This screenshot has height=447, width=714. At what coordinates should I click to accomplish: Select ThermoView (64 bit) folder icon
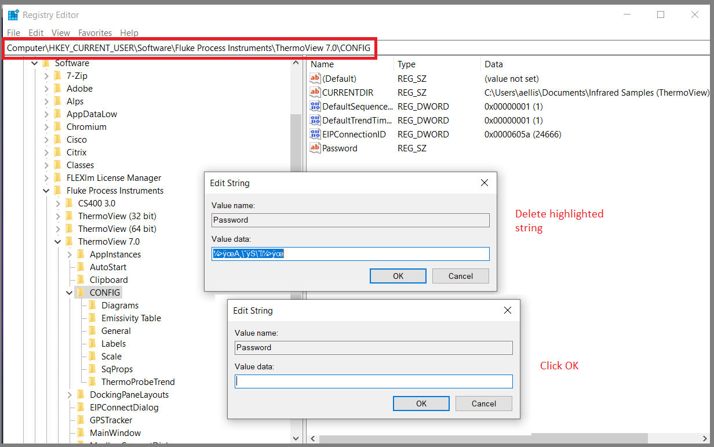pos(69,228)
